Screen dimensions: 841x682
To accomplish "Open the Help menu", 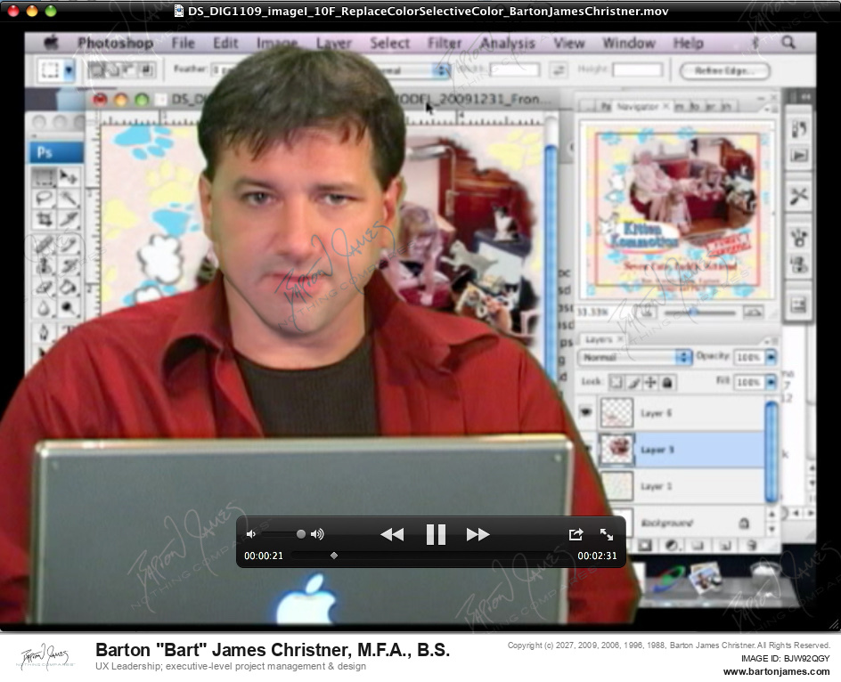I will pyautogui.click(x=688, y=43).
